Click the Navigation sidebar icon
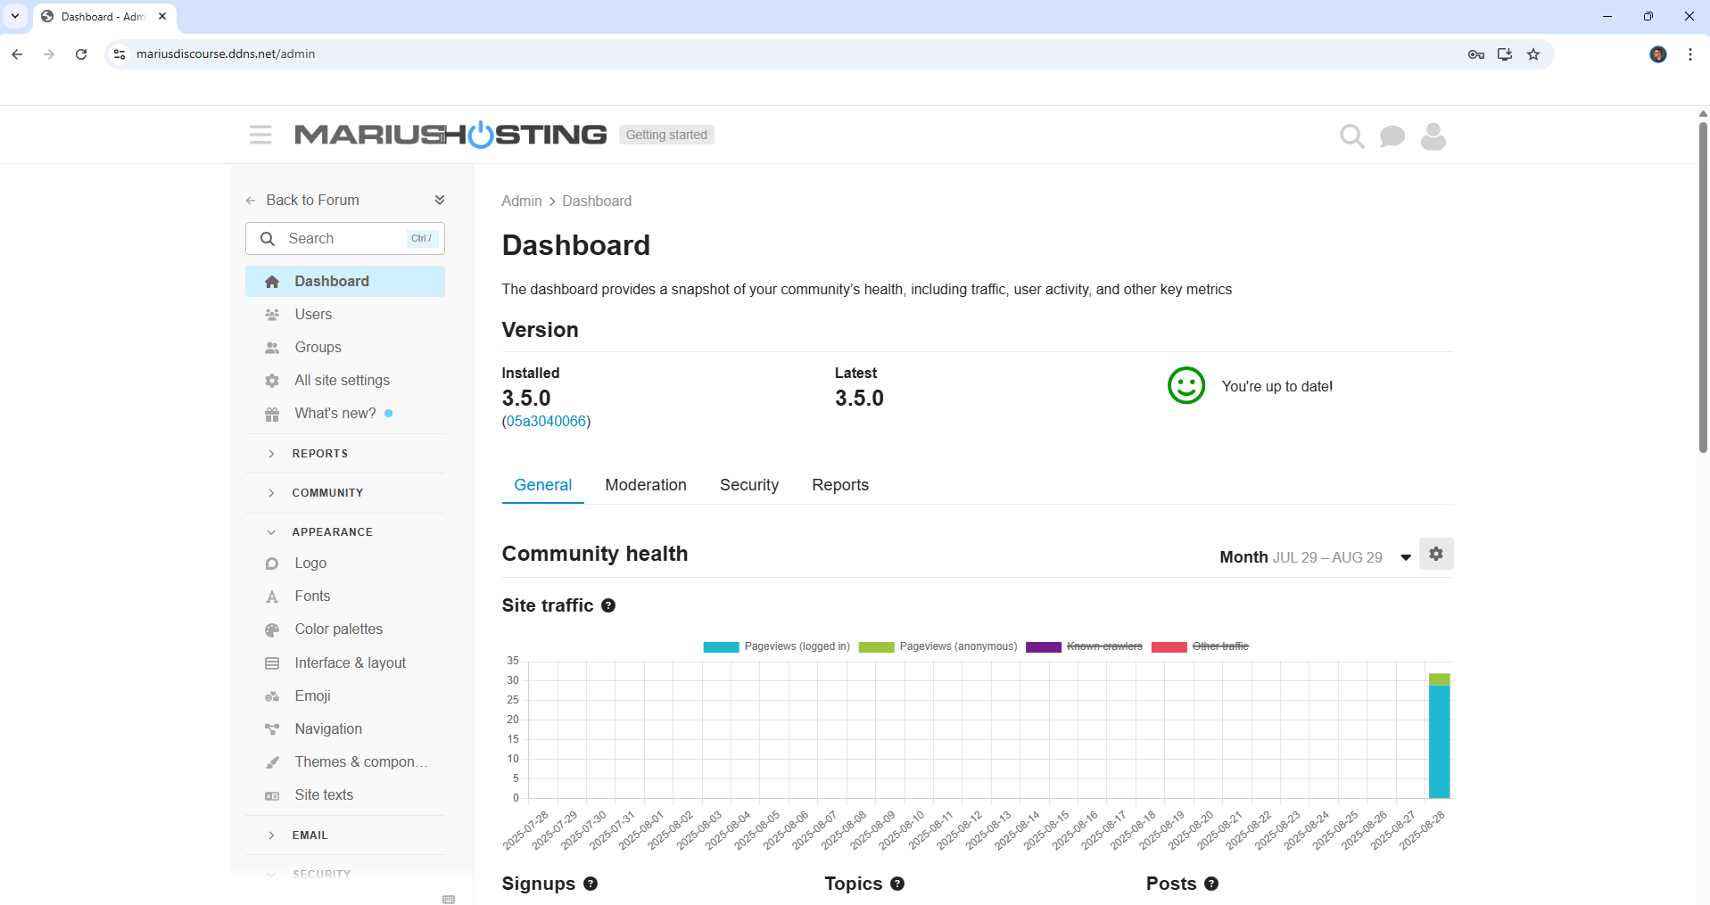1710x905 pixels. click(x=272, y=729)
